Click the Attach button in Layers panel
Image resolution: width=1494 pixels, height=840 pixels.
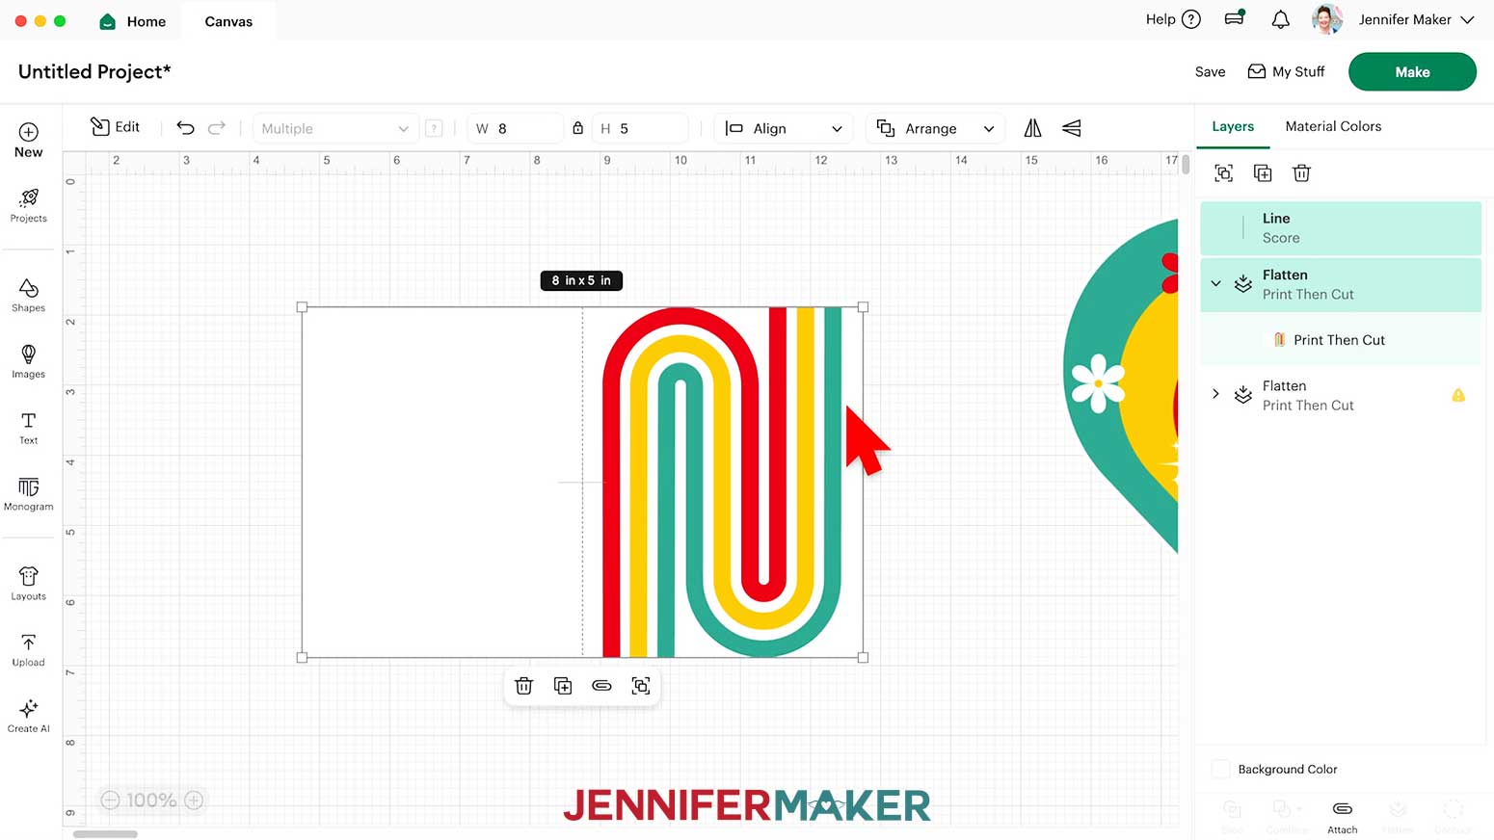1342,817
